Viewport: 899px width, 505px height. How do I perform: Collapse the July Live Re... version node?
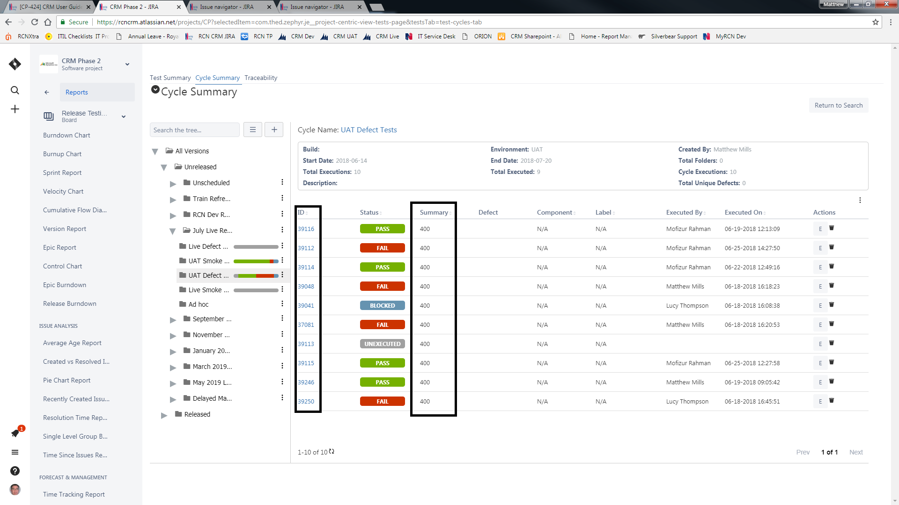172,231
